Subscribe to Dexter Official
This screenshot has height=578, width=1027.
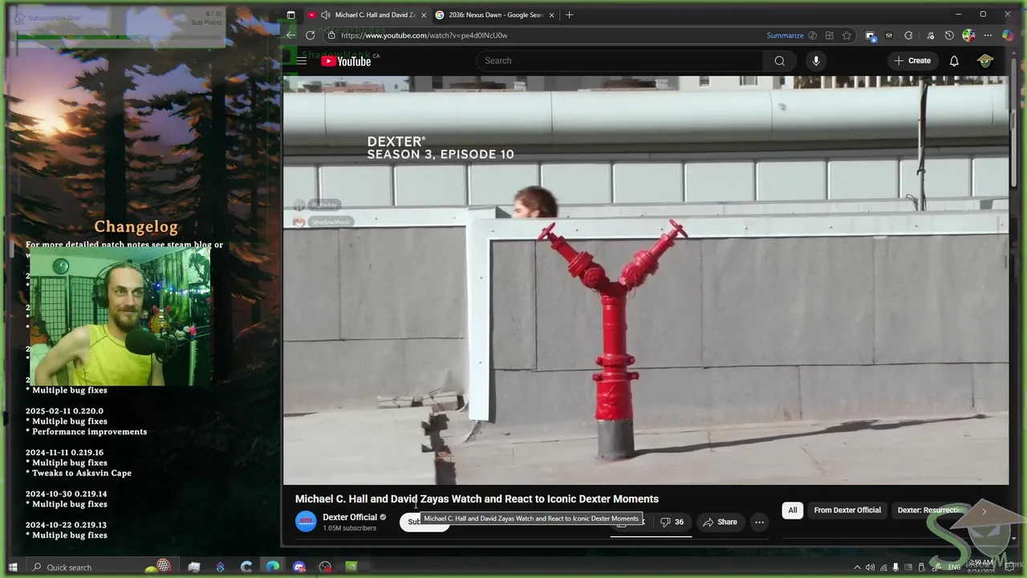tap(424, 522)
